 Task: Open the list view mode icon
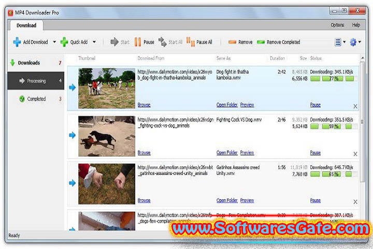[x=338, y=42]
